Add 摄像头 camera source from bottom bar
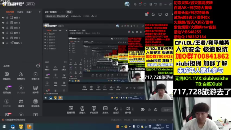Viewport: 231px width, 130px height. coord(82,110)
